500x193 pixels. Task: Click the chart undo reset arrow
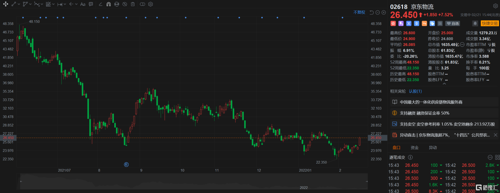click(x=372, y=12)
